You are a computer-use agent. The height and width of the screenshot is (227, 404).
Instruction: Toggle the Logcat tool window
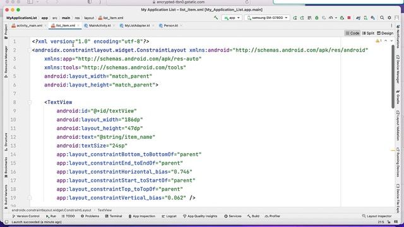169,216
